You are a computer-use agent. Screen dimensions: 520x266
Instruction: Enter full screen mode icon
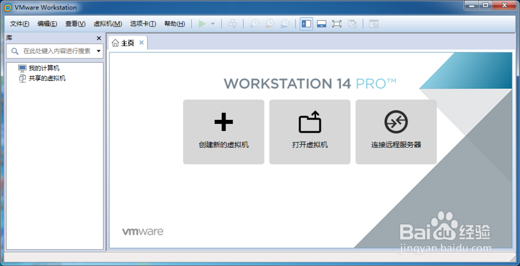(x=336, y=24)
